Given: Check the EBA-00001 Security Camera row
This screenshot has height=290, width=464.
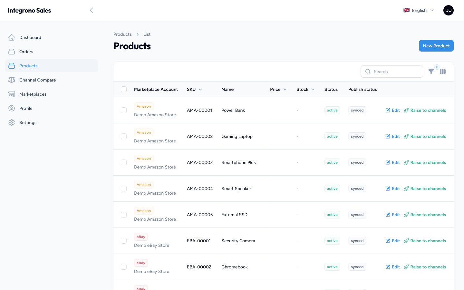Looking at the screenshot, I should coord(124,241).
